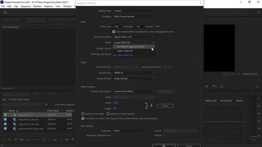The height and width of the screenshot is (147, 262).
Task: Click the Sequence 08 sequence icon
Action: point(15,115)
